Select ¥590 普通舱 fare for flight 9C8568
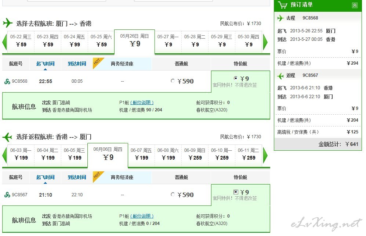 pos(173,81)
